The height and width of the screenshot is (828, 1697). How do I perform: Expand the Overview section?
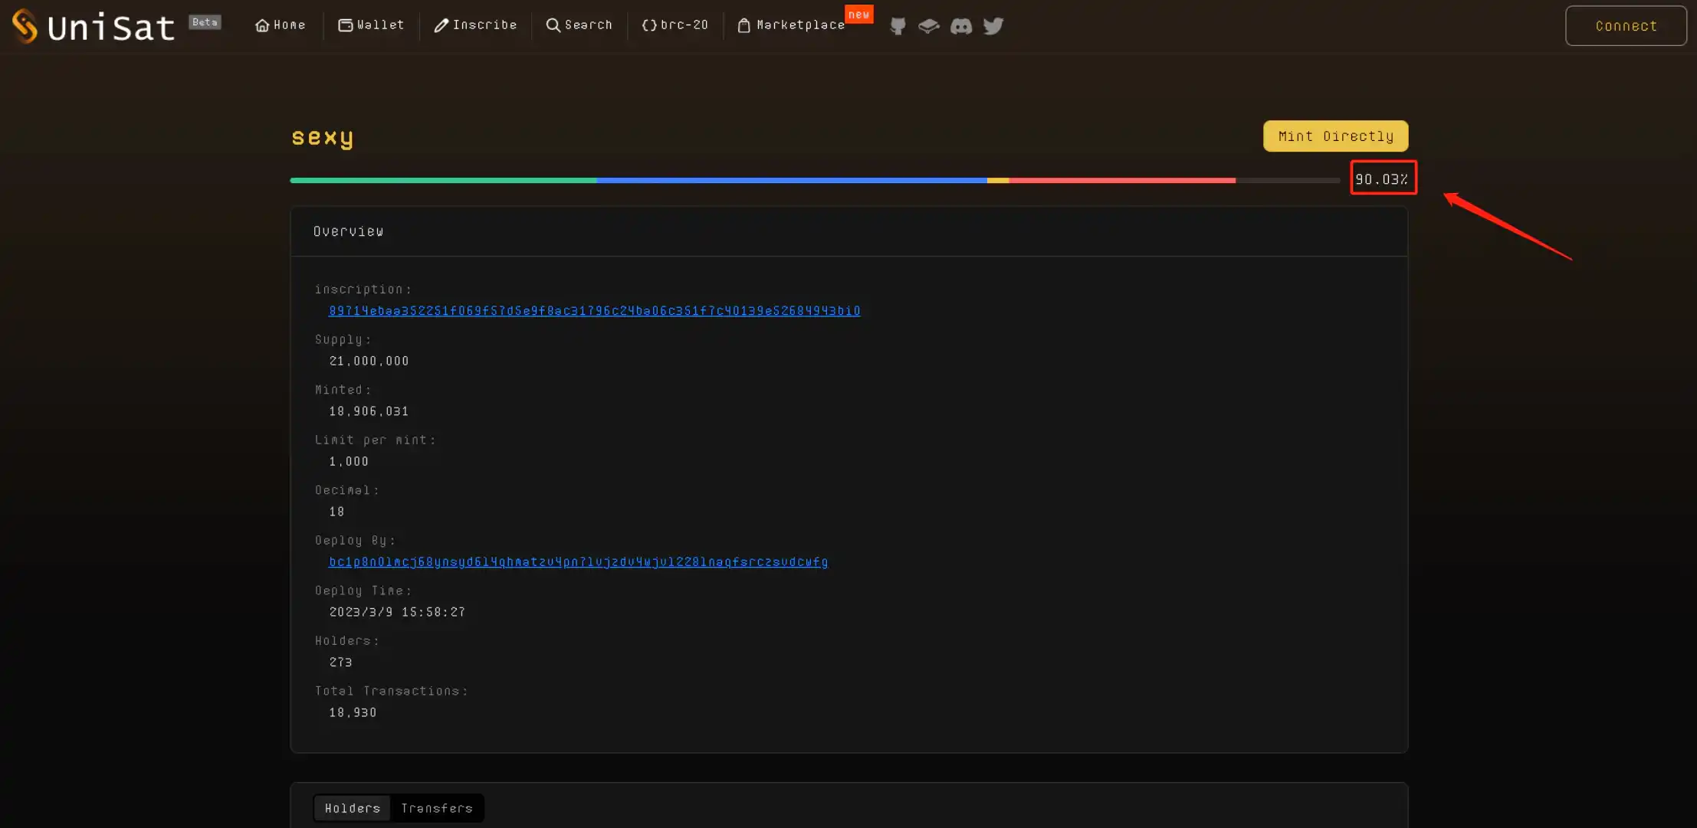pos(349,231)
